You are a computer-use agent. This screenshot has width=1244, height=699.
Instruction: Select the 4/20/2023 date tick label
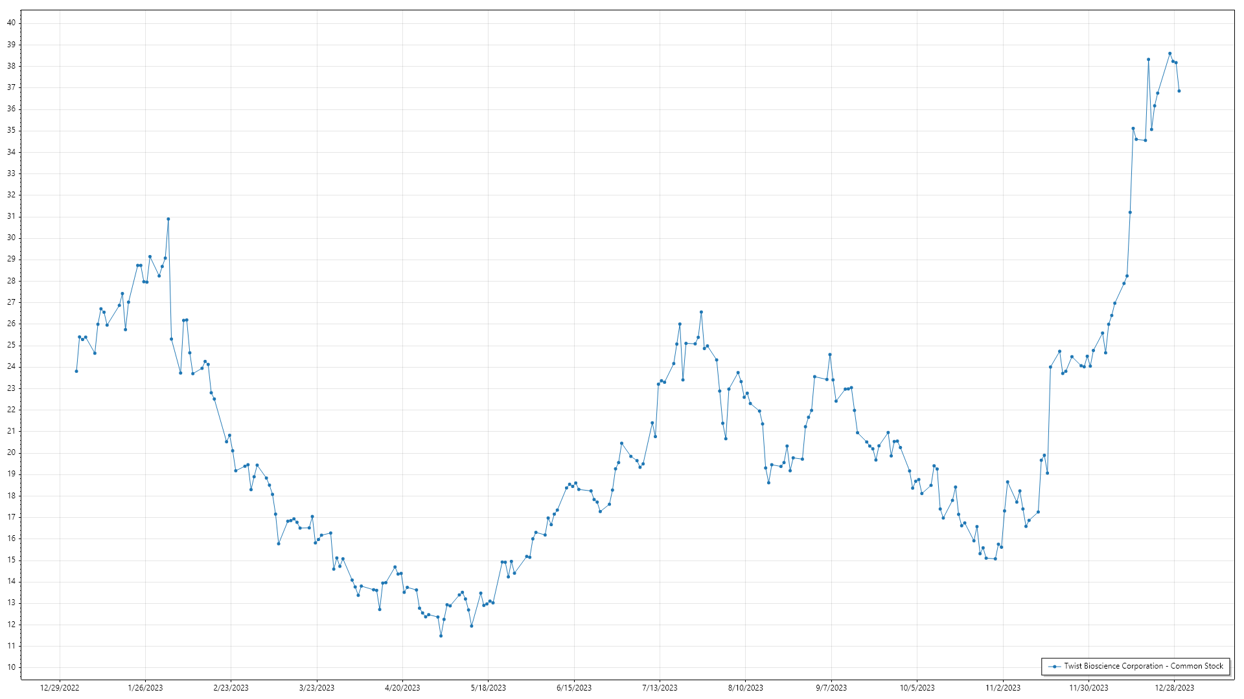coord(402,688)
